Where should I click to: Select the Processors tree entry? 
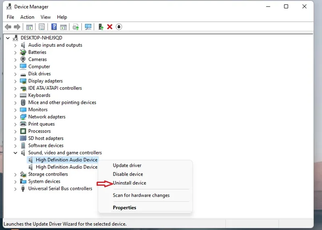coord(39,131)
